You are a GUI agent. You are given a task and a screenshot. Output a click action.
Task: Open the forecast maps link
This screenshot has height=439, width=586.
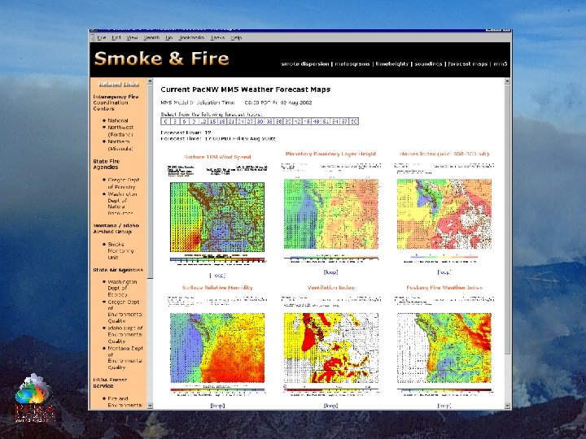pyautogui.click(x=467, y=64)
